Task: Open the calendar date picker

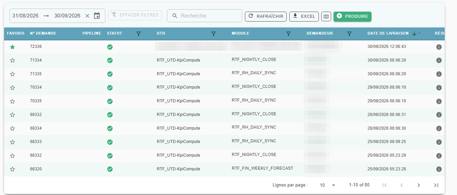Action: point(97,16)
